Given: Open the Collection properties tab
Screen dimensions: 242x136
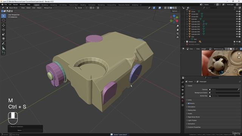Looking at the screenshot, I should (x=183, y=105).
